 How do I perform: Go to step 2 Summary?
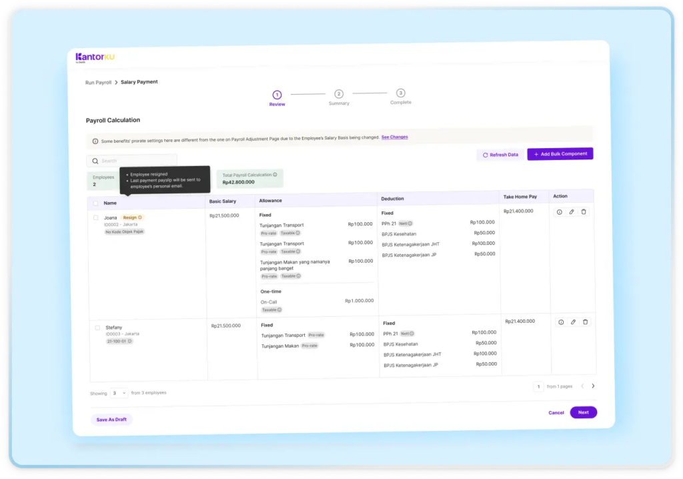(x=339, y=94)
